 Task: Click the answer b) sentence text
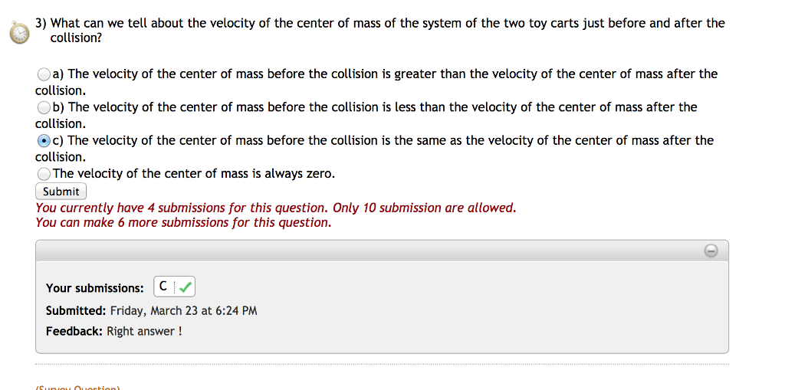(382, 107)
